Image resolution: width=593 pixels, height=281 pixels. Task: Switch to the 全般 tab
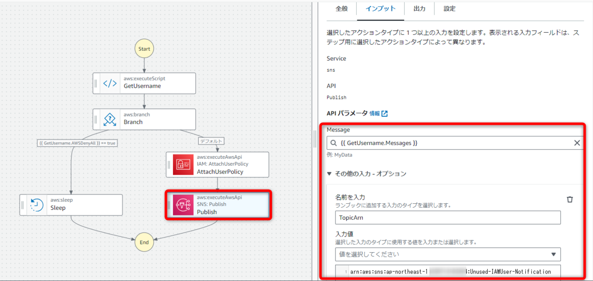click(x=342, y=8)
